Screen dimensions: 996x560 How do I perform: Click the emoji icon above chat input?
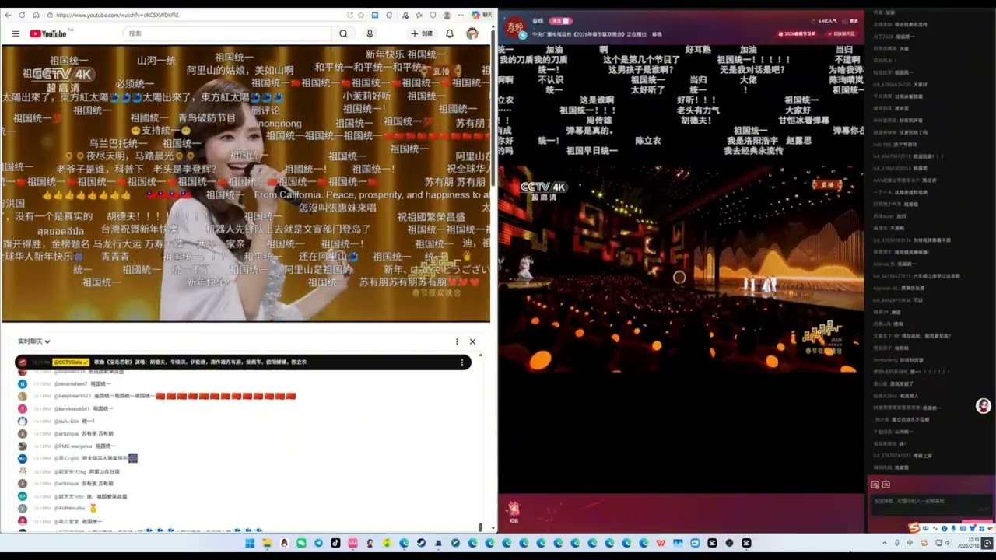(875, 485)
